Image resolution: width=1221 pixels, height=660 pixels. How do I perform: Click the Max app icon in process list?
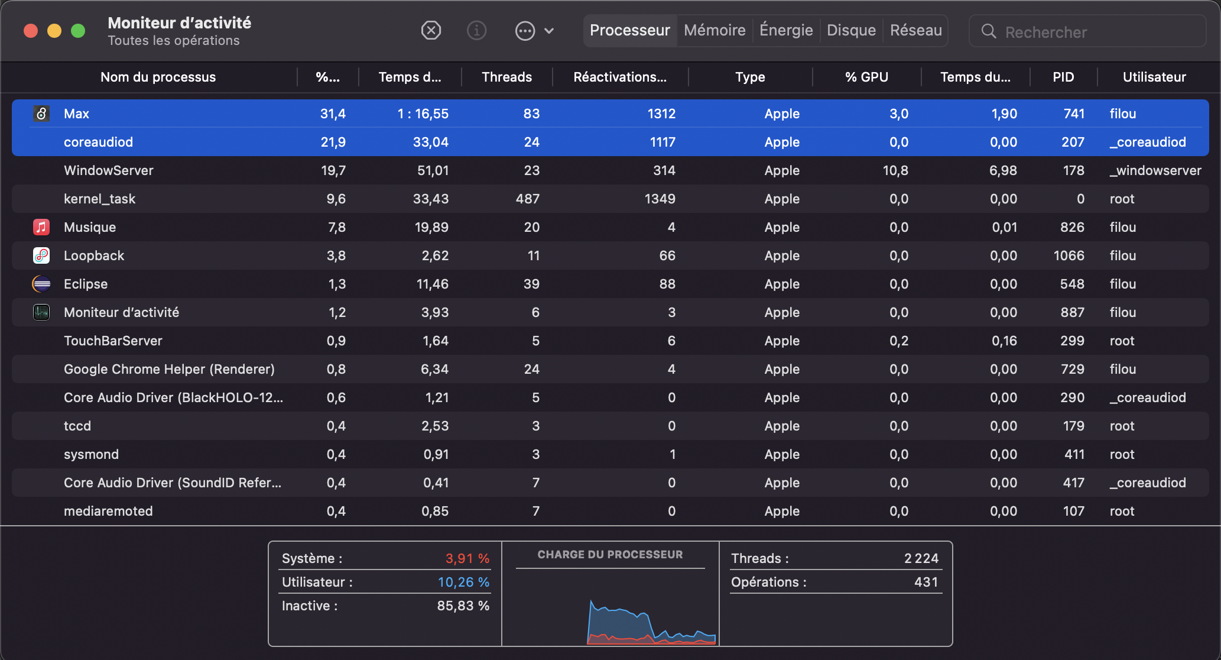tap(41, 113)
